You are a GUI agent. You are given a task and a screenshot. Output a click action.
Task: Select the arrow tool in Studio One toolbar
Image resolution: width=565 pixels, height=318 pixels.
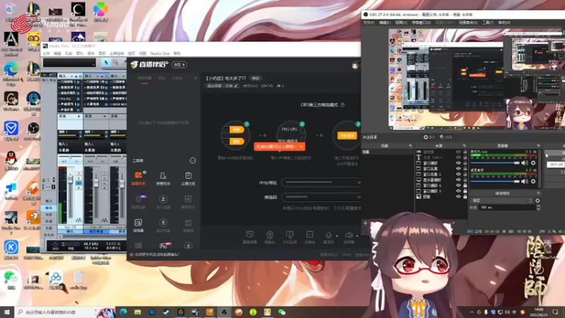point(106,63)
